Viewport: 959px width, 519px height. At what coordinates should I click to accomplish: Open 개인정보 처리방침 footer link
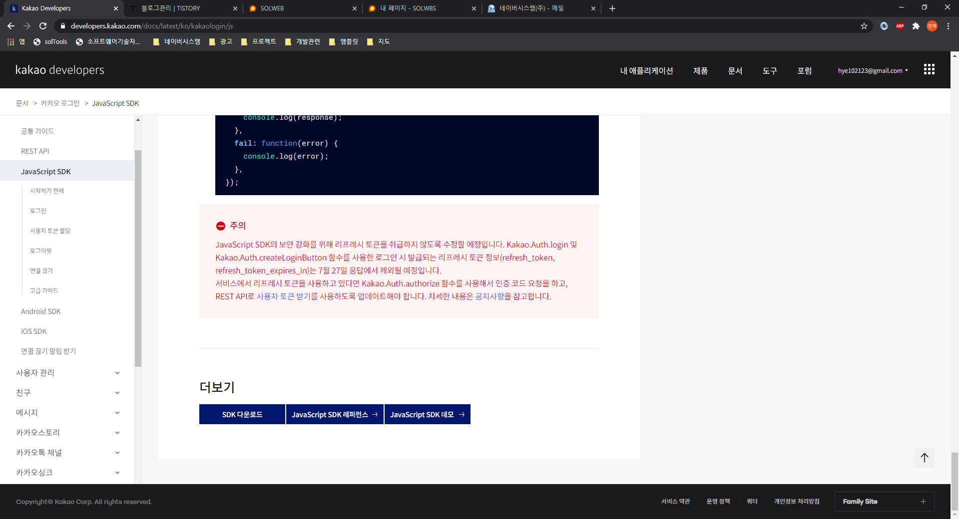pyautogui.click(x=797, y=502)
